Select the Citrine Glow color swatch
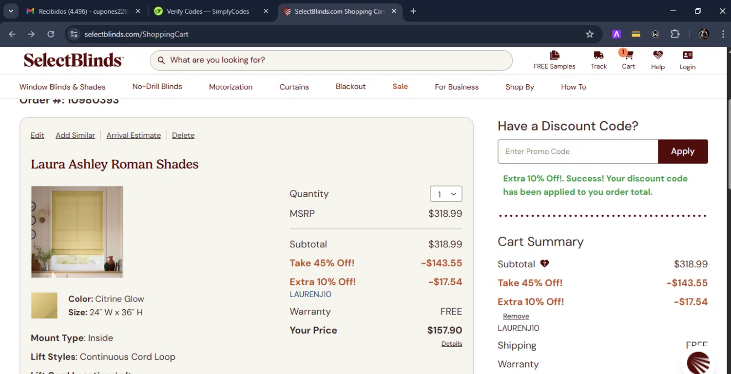731x374 pixels. [x=44, y=305]
